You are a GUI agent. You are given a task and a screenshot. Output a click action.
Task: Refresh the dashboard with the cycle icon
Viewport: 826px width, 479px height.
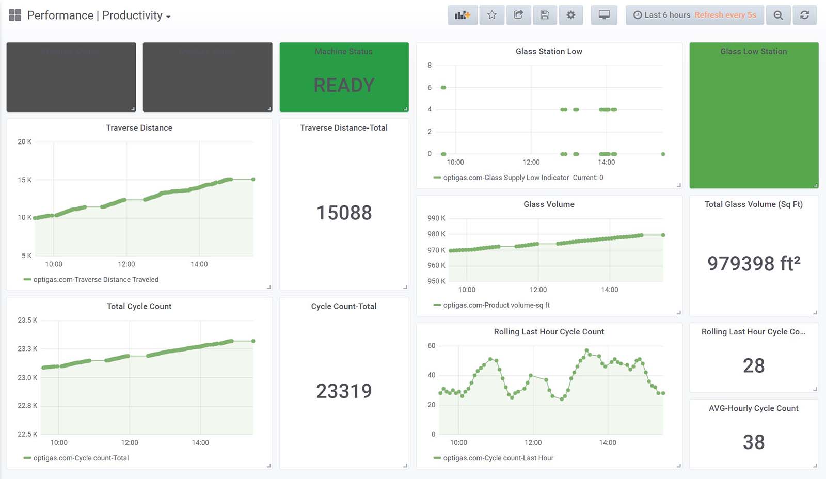[805, 15]
